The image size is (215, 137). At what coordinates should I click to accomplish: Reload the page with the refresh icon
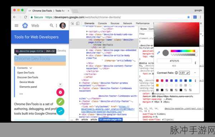[25, 17]
